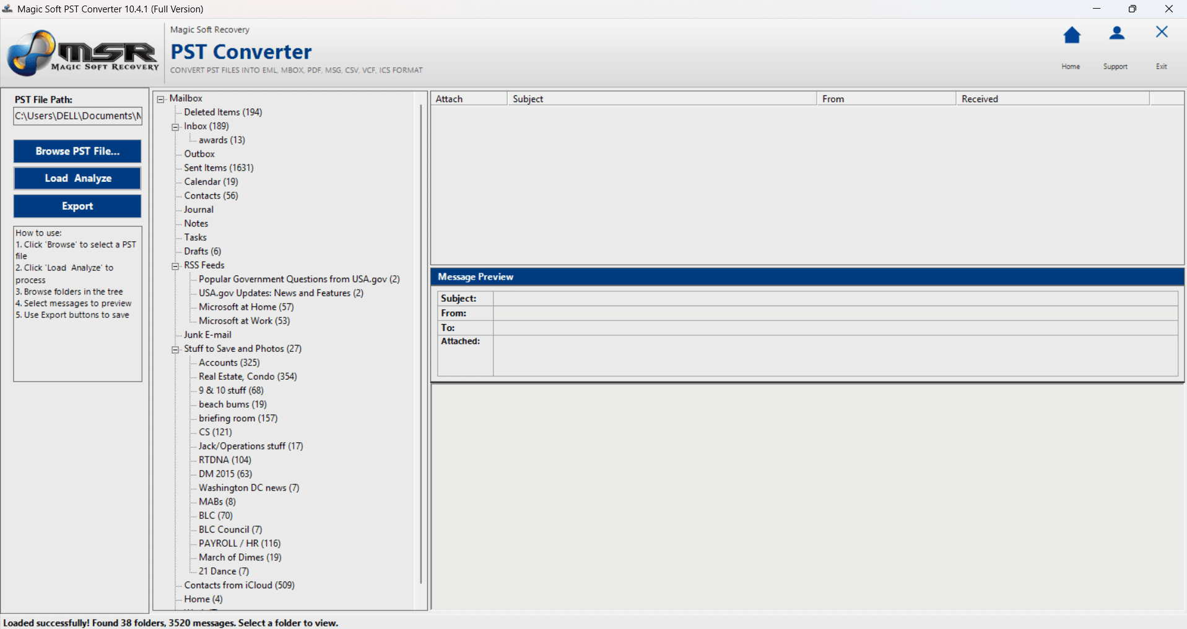The height and width of the screenshot is (629, 1187).
Task: Select the Home (4) folder
Action: [x=203, y=599]
